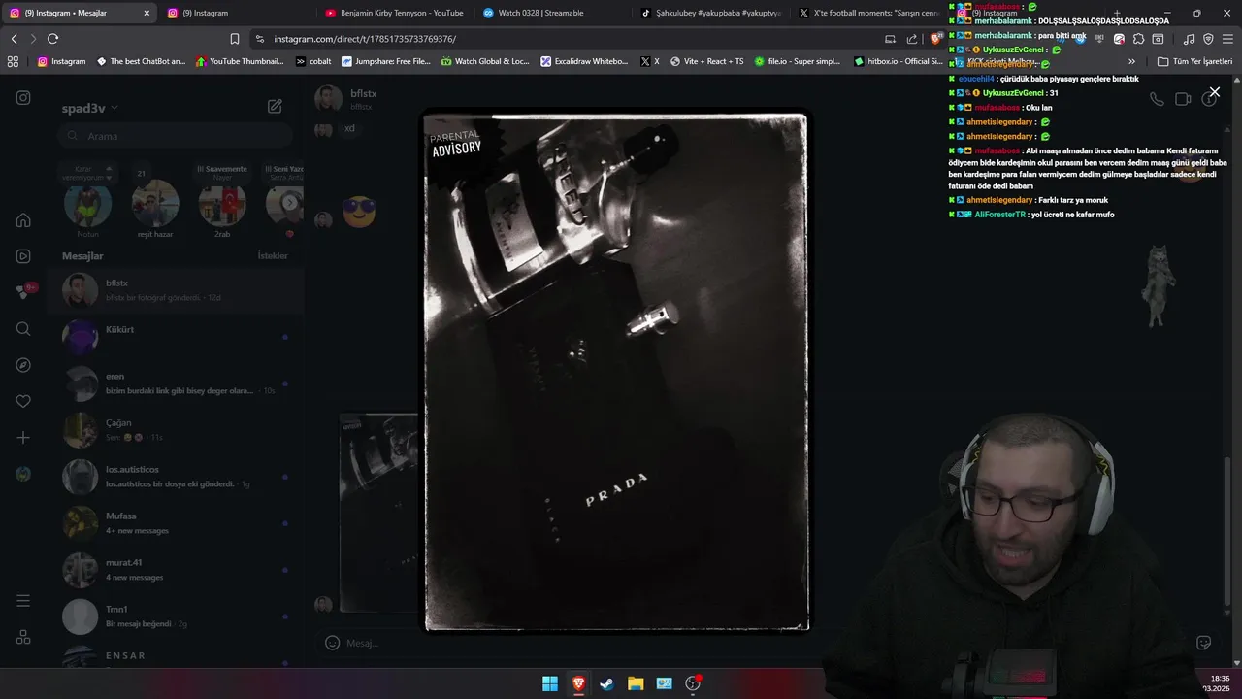Select the Mesajlar heading tab
The height and width of the screenshot is (699, 1242).
82,256
